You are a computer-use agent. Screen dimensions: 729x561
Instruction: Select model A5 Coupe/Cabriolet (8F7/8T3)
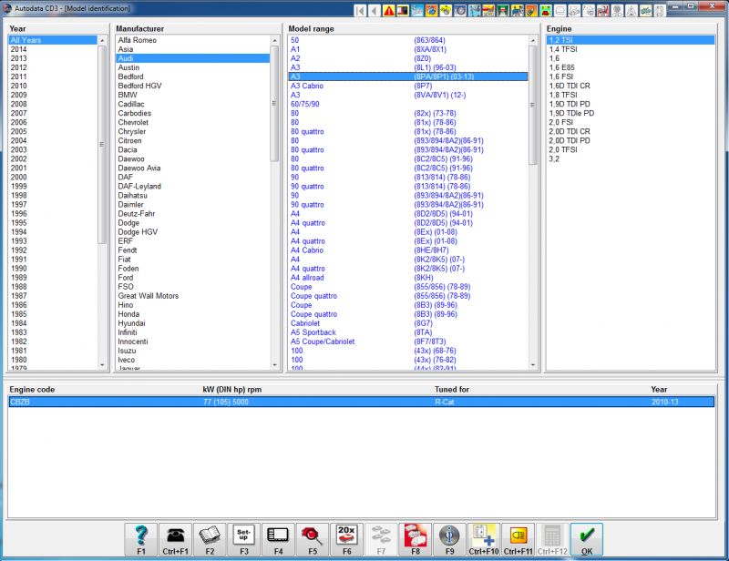(408, 342)
